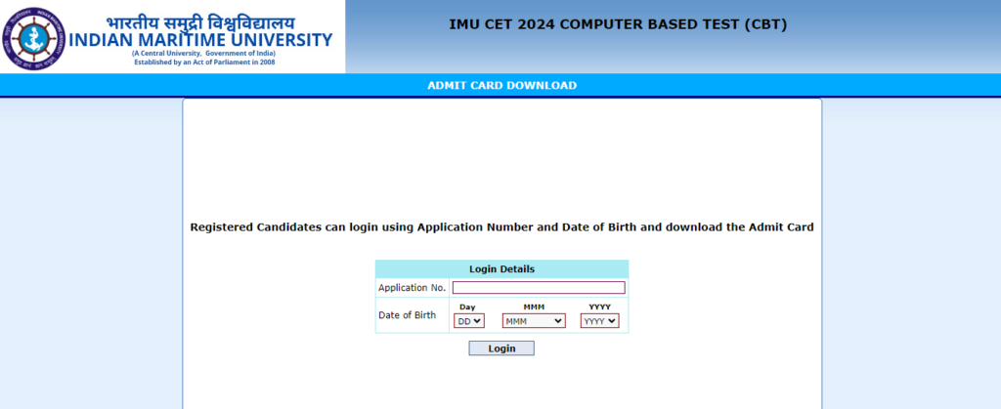Open the month (MMM) dropdown
This screenshot has width=1001, height=409.
534,321
